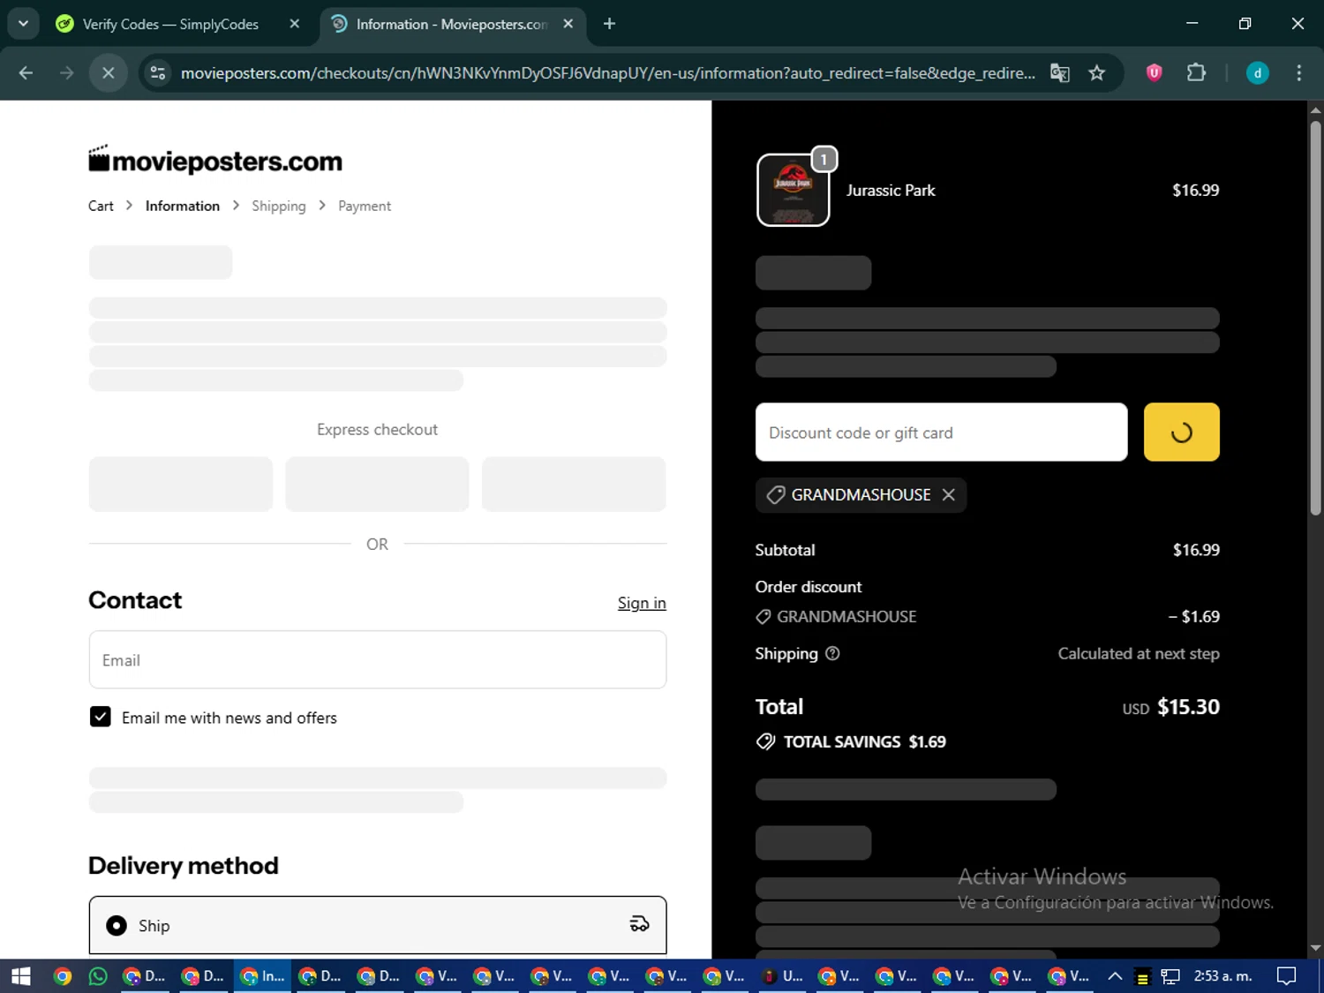The width and height of the screenshot is (1324, 993).
Task: Close the Verify Codes — SimplyCodes tab
Action: pos(295,24)
